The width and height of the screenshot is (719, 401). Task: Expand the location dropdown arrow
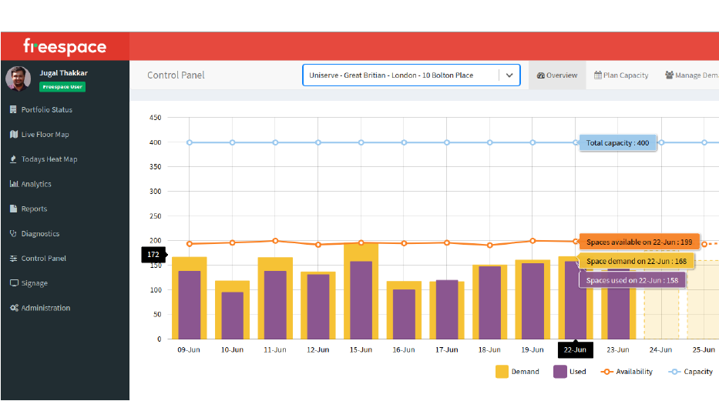(509, 75)
